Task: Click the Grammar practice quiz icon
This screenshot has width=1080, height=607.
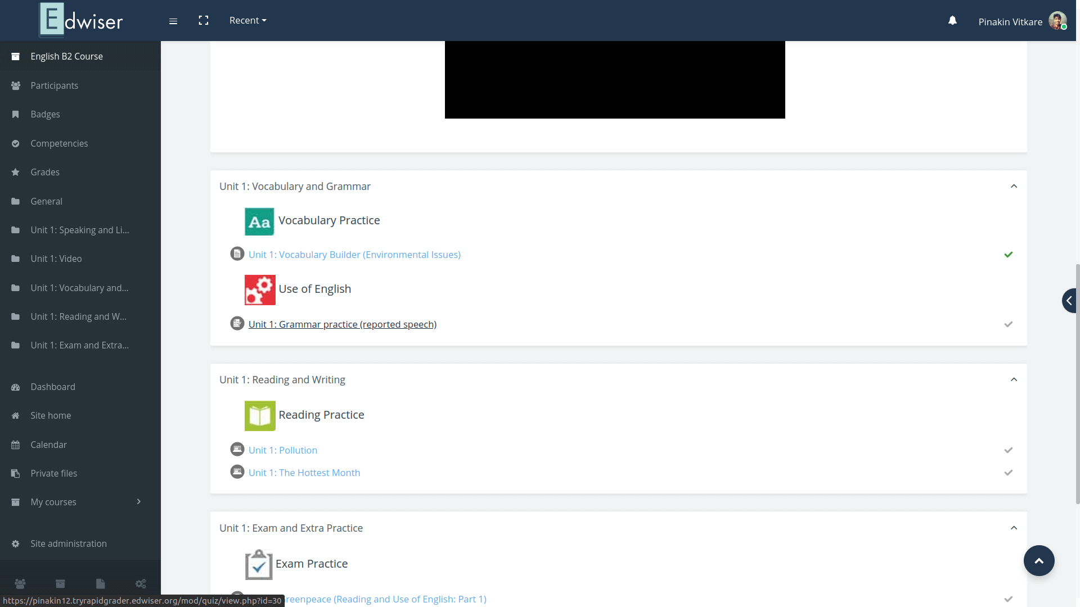Action: pyautogui.click(x=237, y=324)
